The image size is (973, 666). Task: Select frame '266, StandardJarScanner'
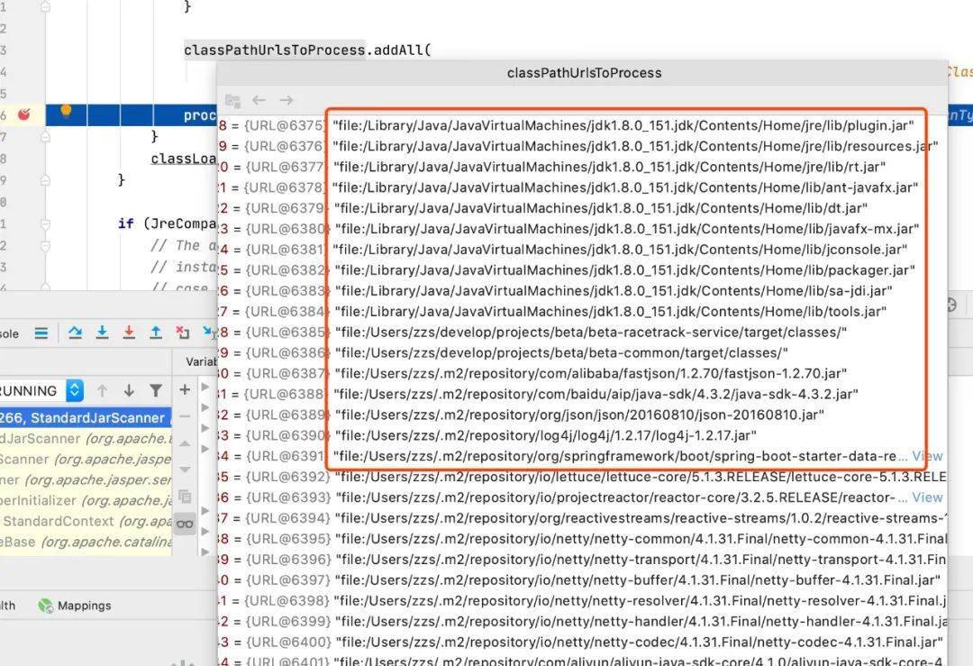[86, 418]
